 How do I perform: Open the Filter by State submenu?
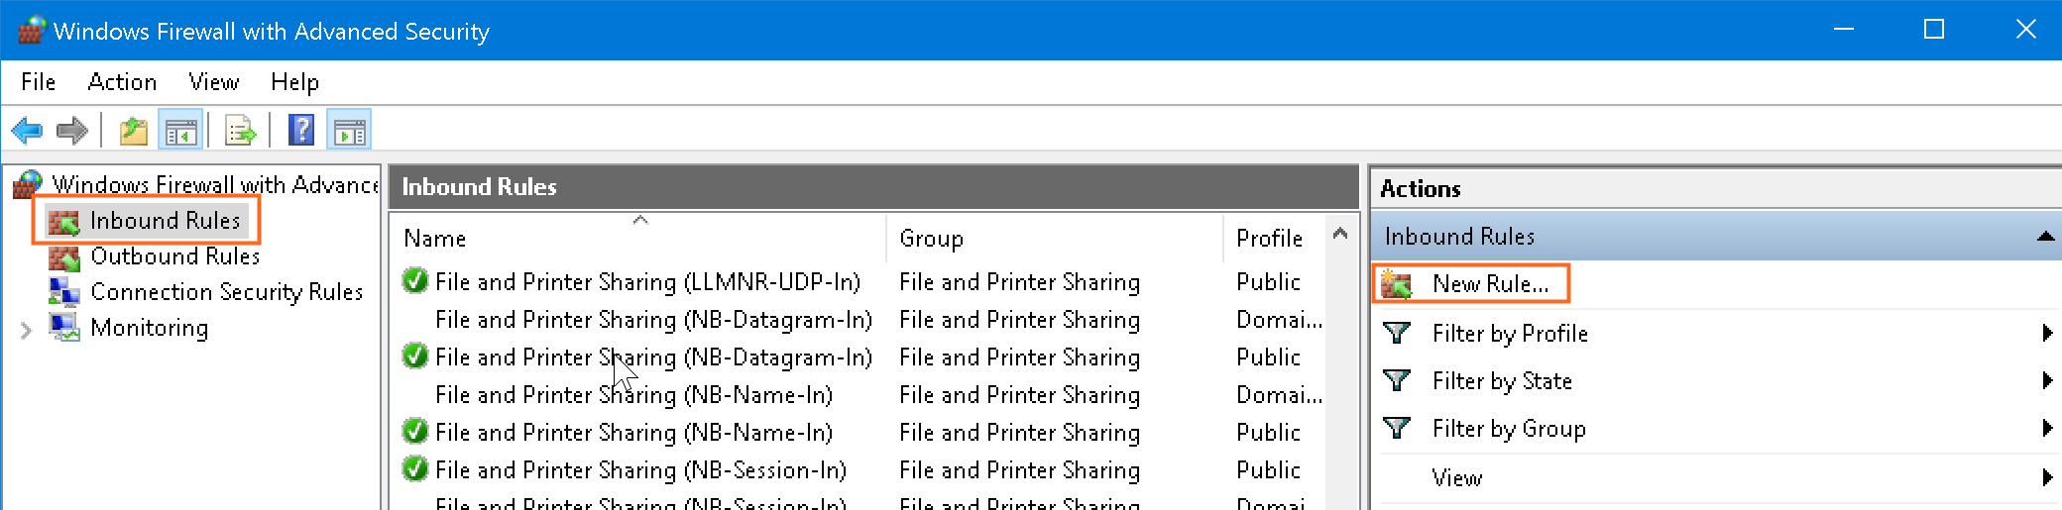click(x=1501, y=381)
